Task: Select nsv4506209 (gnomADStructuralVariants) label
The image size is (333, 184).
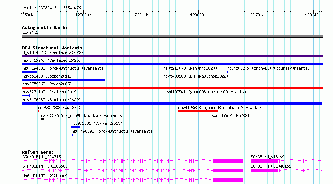Action: (x=268, y=68)
